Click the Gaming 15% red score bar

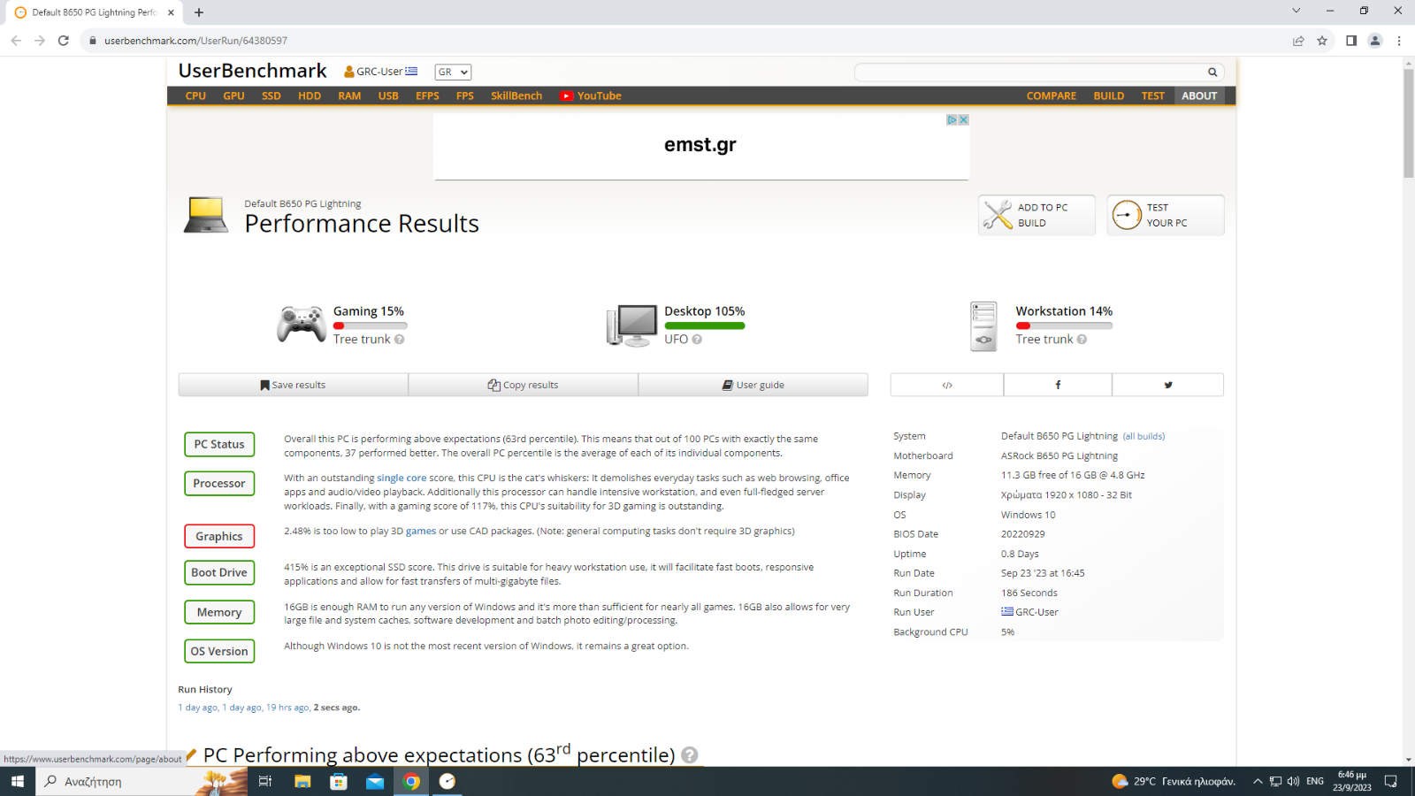click(370, 325)
